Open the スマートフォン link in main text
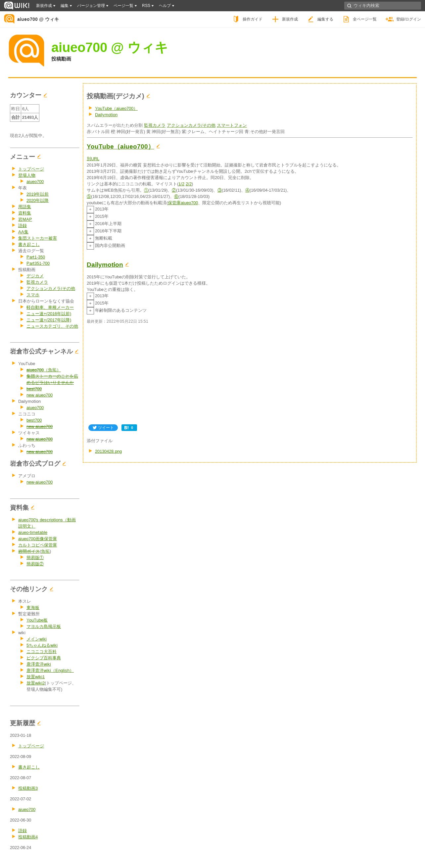Viewport: 425px width, 850px height. (232, 125)
